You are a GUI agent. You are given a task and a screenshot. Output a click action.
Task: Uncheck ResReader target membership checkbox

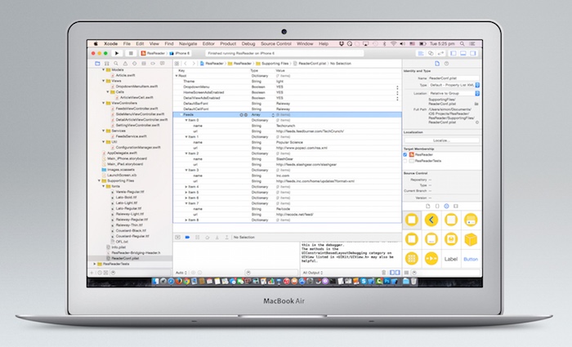pyautogui.click(x=406, y=153)
